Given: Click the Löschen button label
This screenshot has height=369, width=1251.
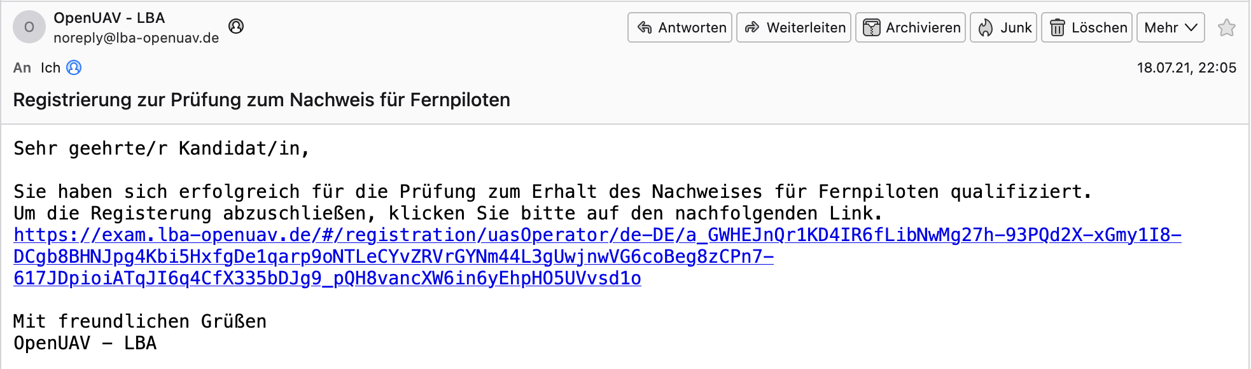Looking at the screenshot, I should (1100, 27).
